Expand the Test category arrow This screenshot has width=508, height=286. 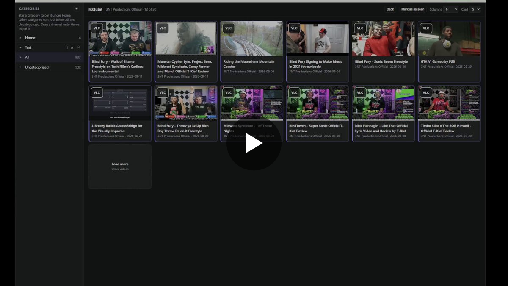pyautogui.click(x=20, y=47)
